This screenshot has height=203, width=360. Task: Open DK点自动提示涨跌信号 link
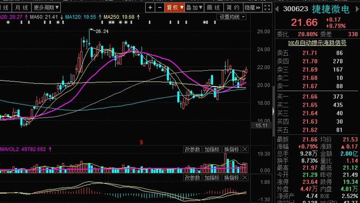point(317,43)
